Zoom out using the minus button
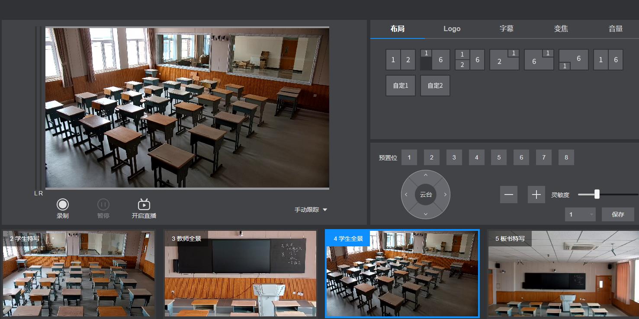The height and width of the screenshot is (319, 639). point(508,195)
